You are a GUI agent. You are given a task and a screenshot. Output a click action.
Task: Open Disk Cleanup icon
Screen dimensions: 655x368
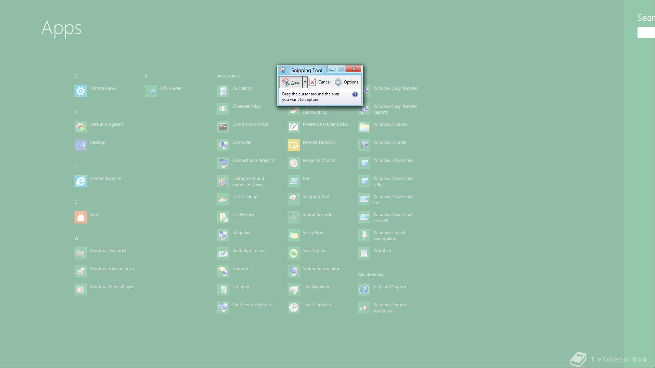(x=223, y=199)
